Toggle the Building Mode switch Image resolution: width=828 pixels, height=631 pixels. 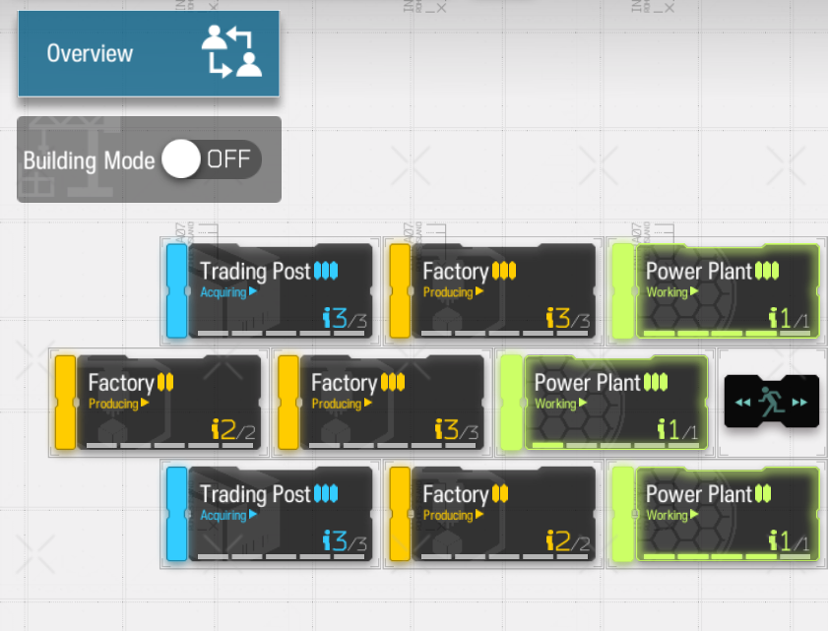click(x=212, y=158)
